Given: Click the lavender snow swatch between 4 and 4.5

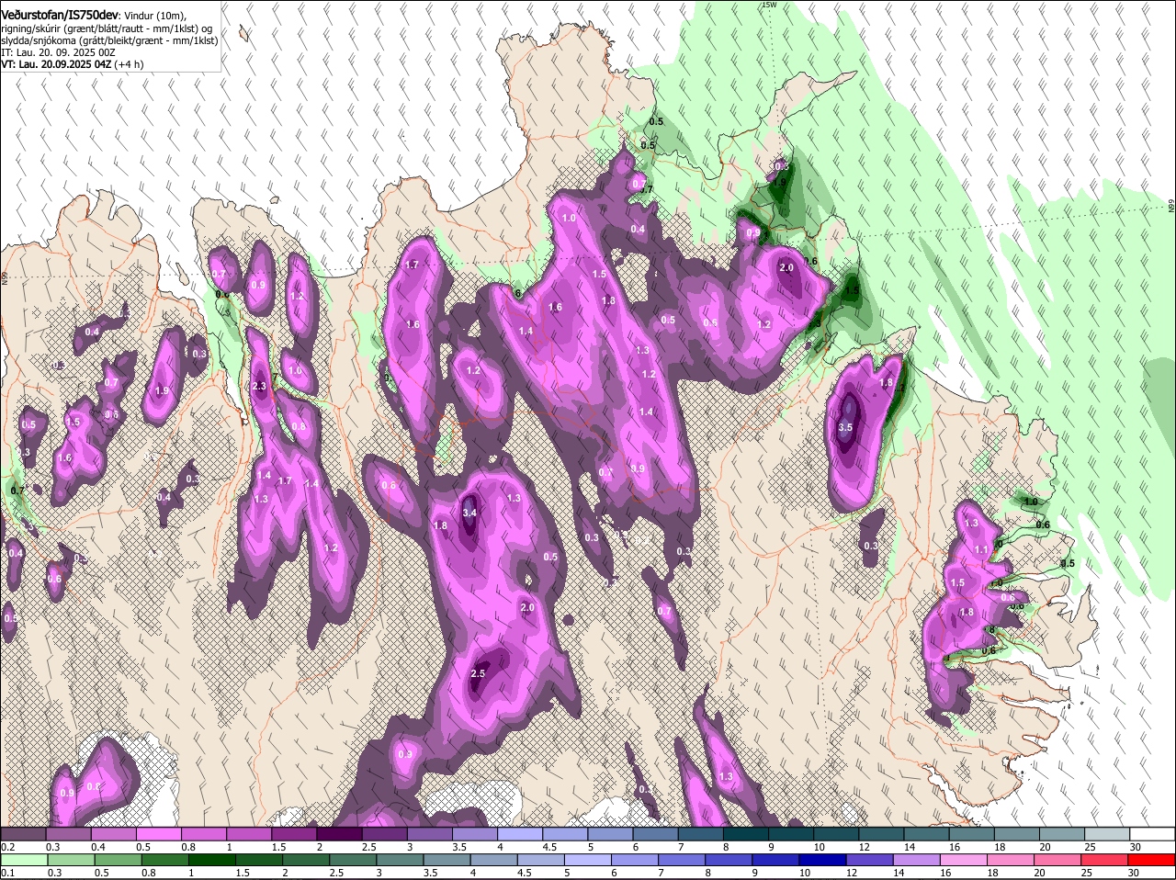Looking at the screenshot, I should (x=518, y=834).
